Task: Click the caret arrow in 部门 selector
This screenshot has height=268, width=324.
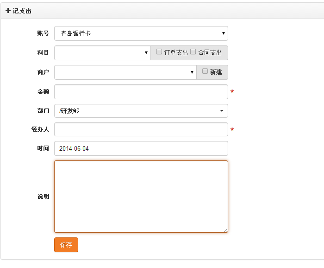Action: (x=222, y=111)
